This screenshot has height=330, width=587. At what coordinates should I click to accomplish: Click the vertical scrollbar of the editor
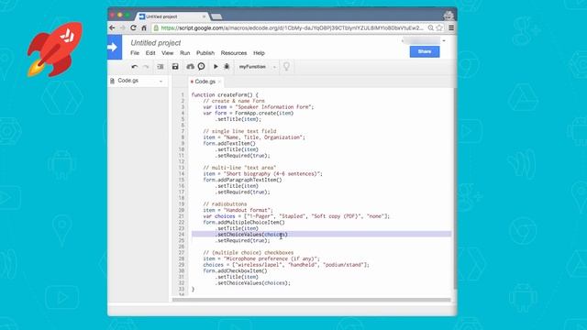coord(455,188)
